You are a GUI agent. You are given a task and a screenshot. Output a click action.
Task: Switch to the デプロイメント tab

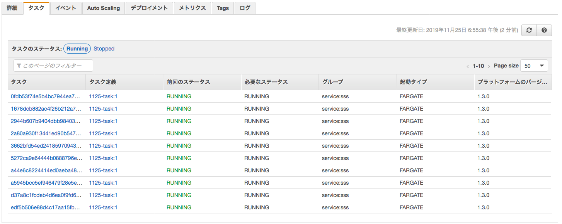[x=149, y=8]
